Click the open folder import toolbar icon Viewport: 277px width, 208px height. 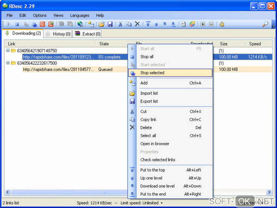coord(102,24)
